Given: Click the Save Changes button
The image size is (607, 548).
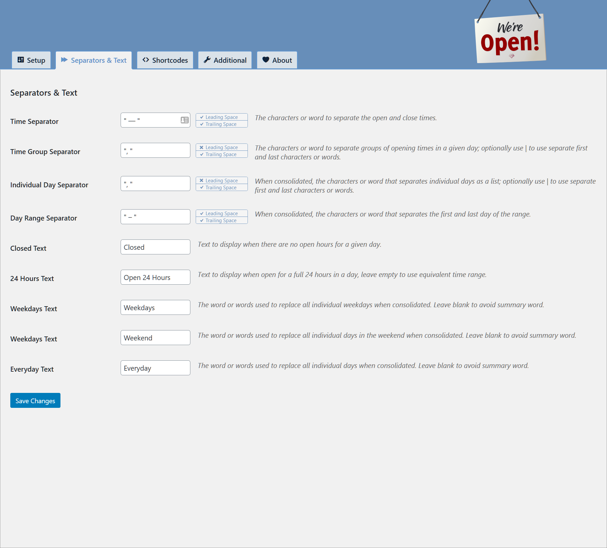Looking at the screenshot, I should (x=35, y=400).
